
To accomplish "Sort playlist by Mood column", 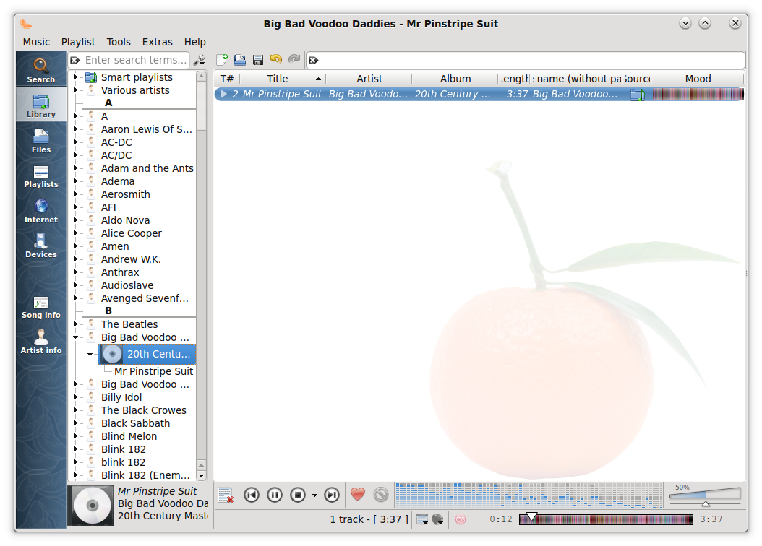I will tap(698, 79).
